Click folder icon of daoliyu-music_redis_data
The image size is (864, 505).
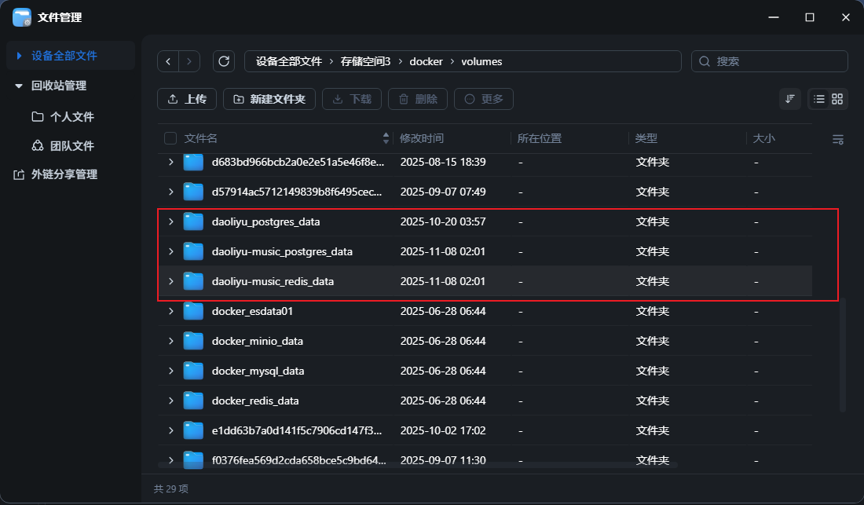[x=193, y=281]
